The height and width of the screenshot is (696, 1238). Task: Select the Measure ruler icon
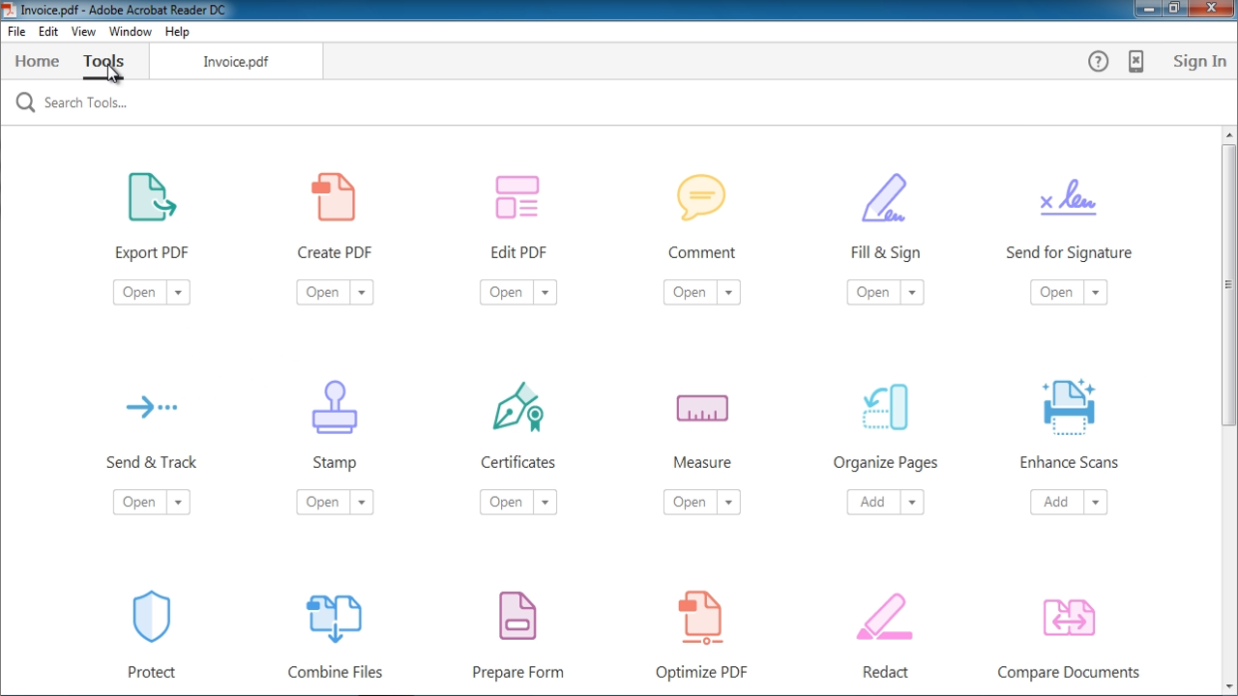coord(702,408)
